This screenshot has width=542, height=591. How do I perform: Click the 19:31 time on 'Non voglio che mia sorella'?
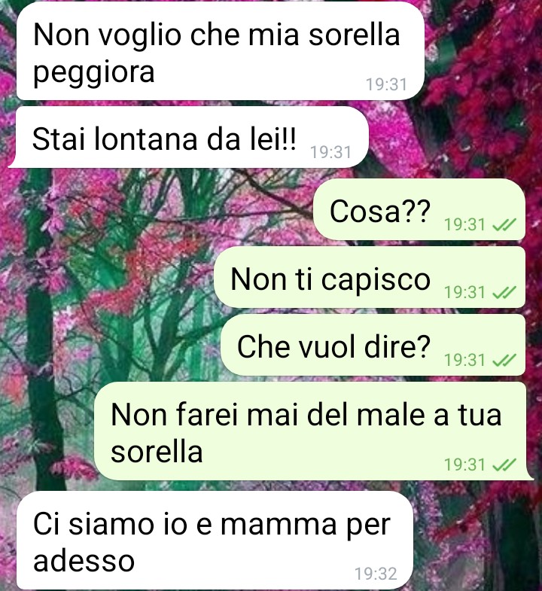[x=387, y=84]
